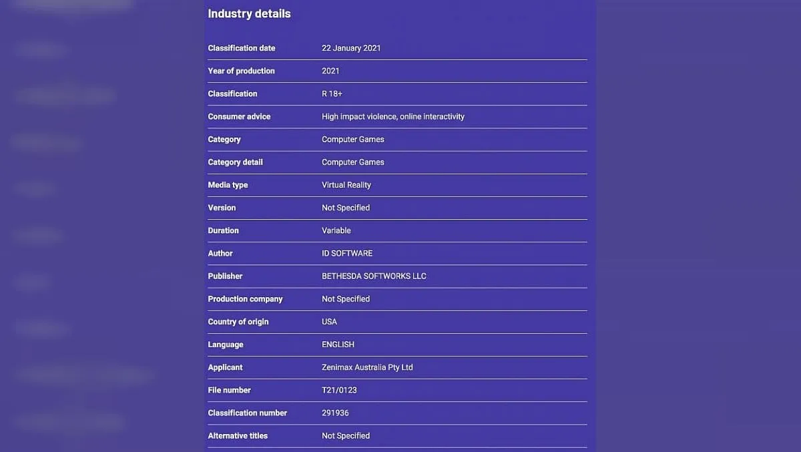Screen dimensions: 801x452
Task: Click the Virtual Reality media type value
Action: click(x=346, y=185)
